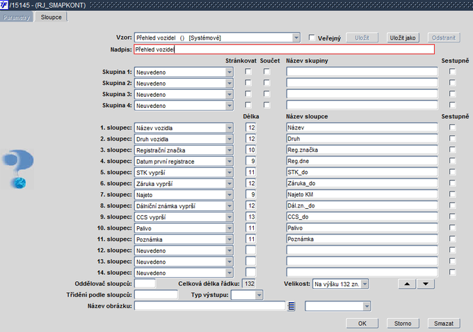Click the Smazat button

tap(443, 324)
